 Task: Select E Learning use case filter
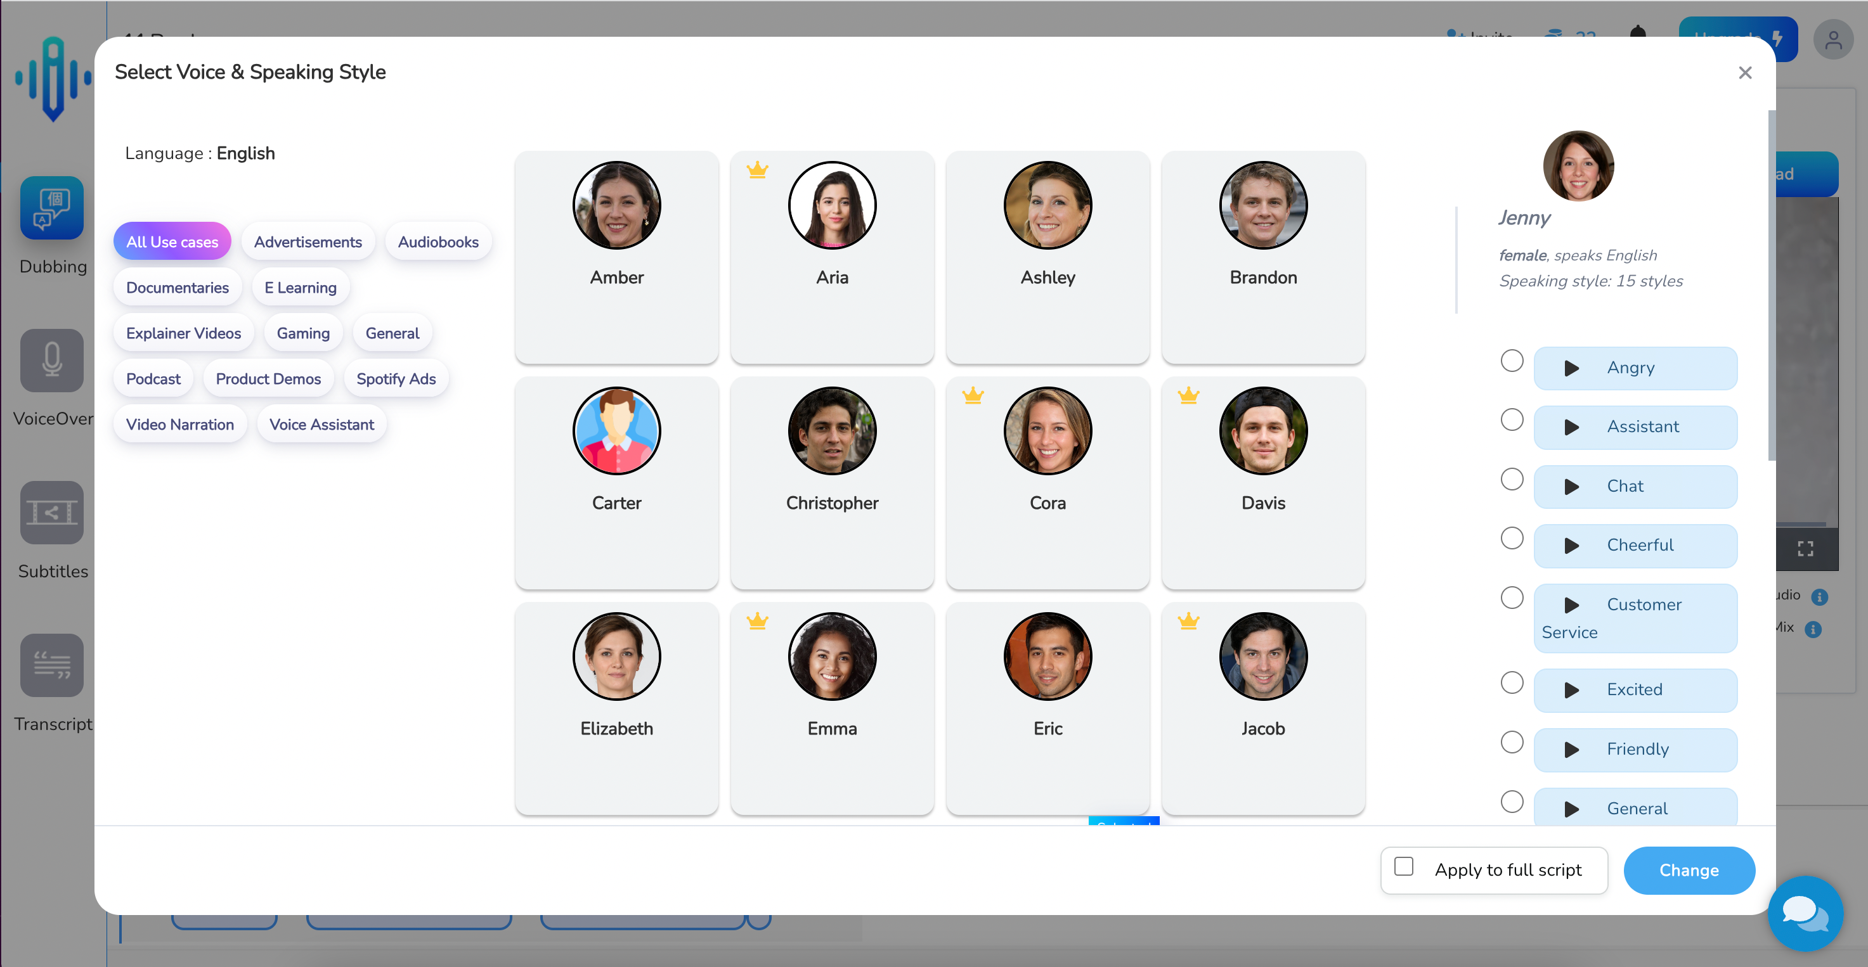click(x=300, y=286)
